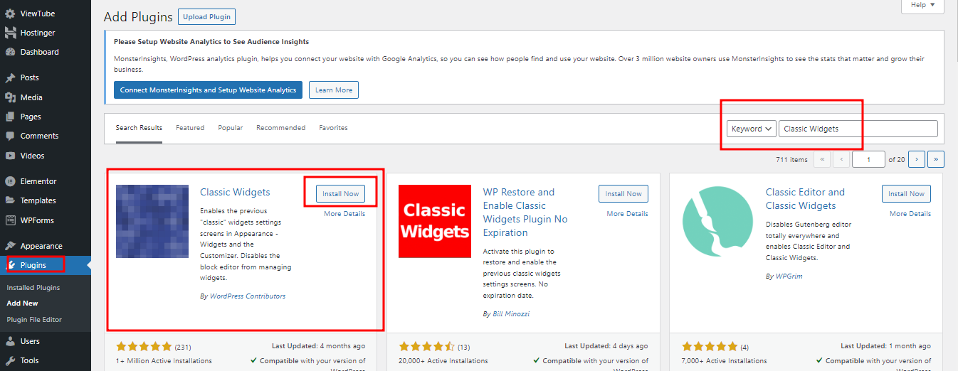Click the plugin search input field
Image resolution: width=958 pixels, height=371 pixels.
click(x=858, y=129)
